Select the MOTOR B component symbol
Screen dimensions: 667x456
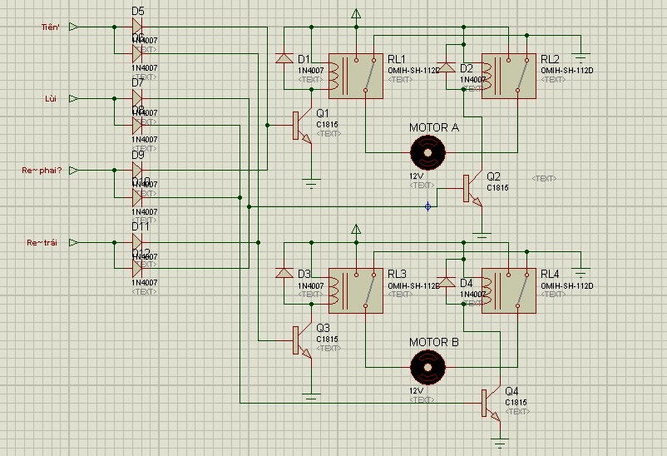[428, 367]
